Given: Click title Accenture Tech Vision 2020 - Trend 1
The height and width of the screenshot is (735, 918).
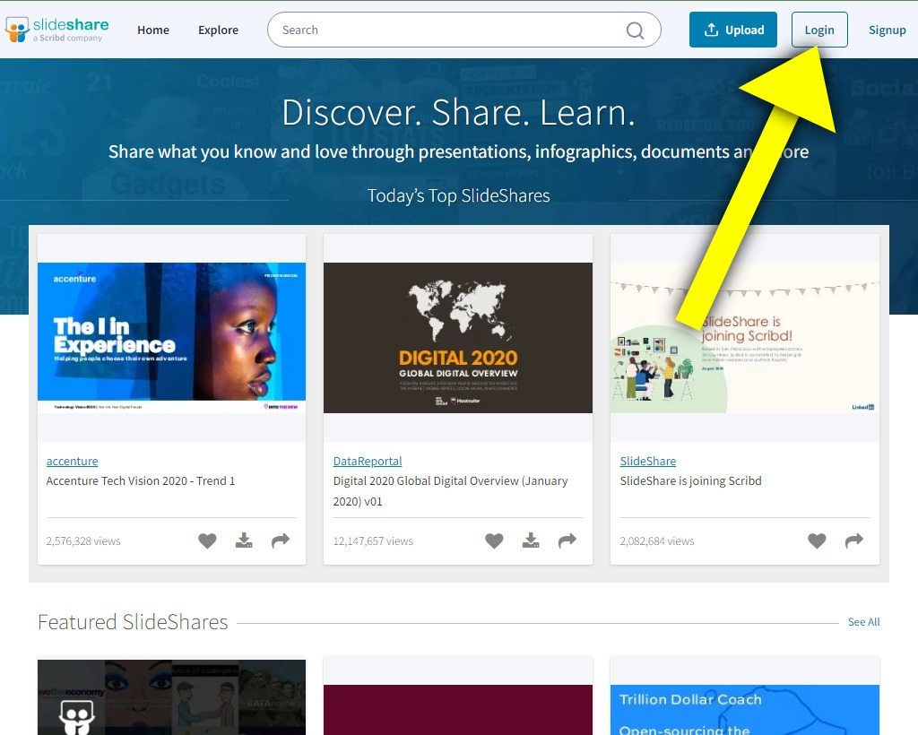Looking at the screenshot, I should [141, 481].
